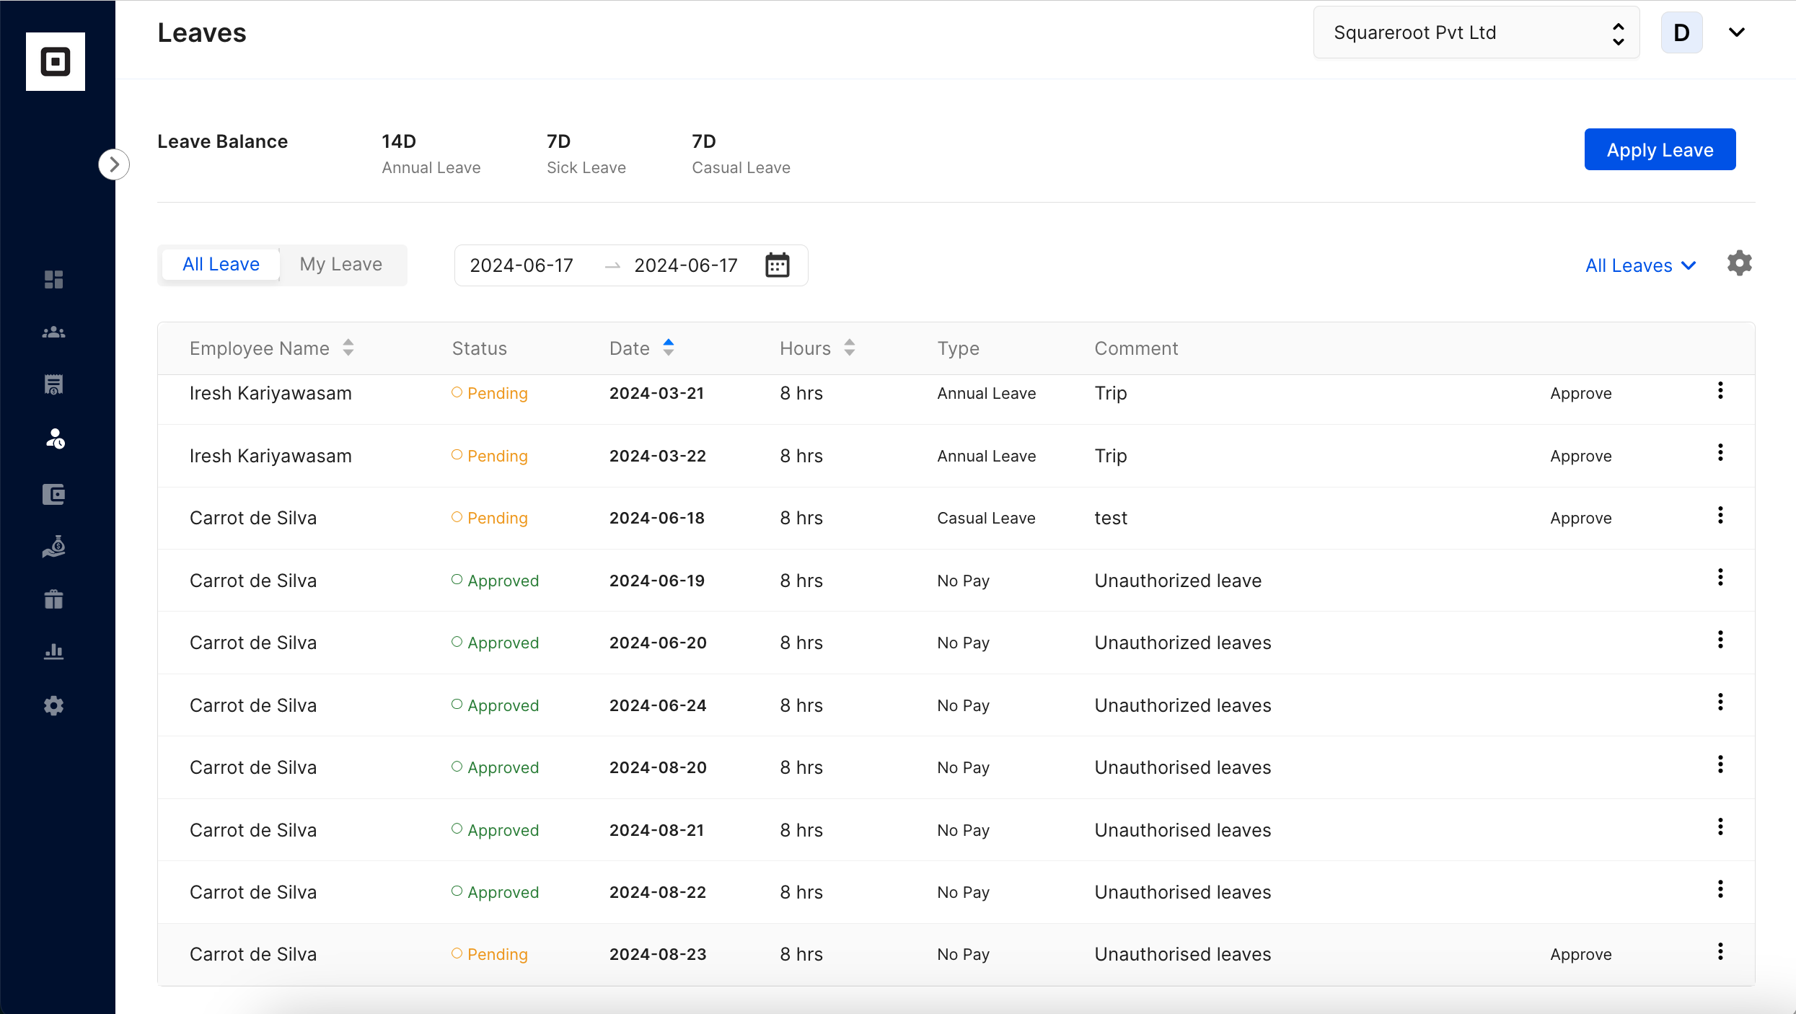Expand the user menu chevron
This screenshot has height=1014, width=1796.
click(x=1737, y=32)
